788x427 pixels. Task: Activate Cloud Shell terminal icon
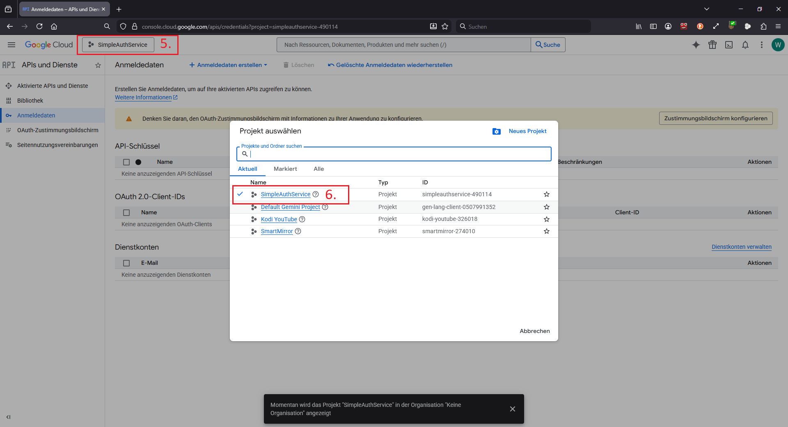tap(729, 45)
